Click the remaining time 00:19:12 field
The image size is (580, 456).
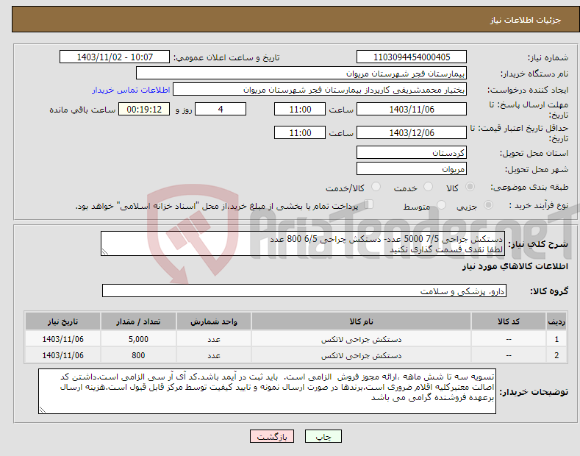coord(144,109)
